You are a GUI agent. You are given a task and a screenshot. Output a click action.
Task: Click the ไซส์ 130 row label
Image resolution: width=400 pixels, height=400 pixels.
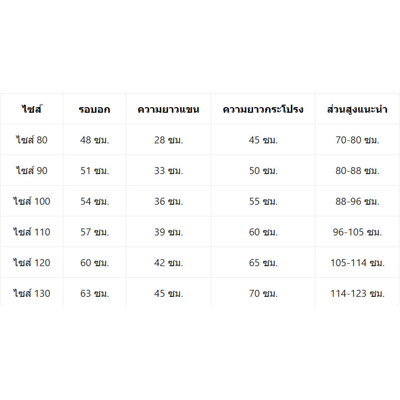32,292
